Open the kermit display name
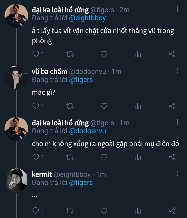187x218 pixels. click(42, 175)
